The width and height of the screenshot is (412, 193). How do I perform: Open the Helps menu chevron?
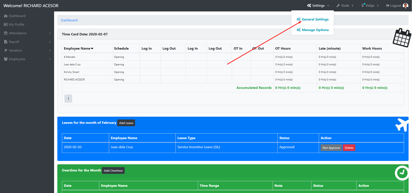pos(378,6)
